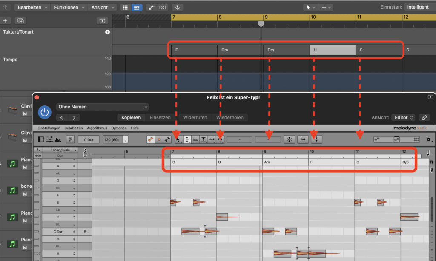Viewport: 436px width, 261px height.
Task: Toggle the Flex bow-tie icon in Logic toolbar
Action: pyautogui.click(x=162, y=8)
